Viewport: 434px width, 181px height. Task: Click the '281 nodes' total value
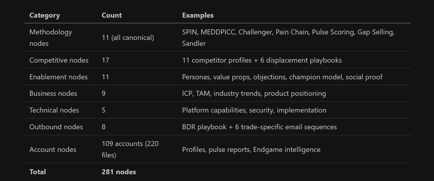pyautogui.click(x=119, y=172)
